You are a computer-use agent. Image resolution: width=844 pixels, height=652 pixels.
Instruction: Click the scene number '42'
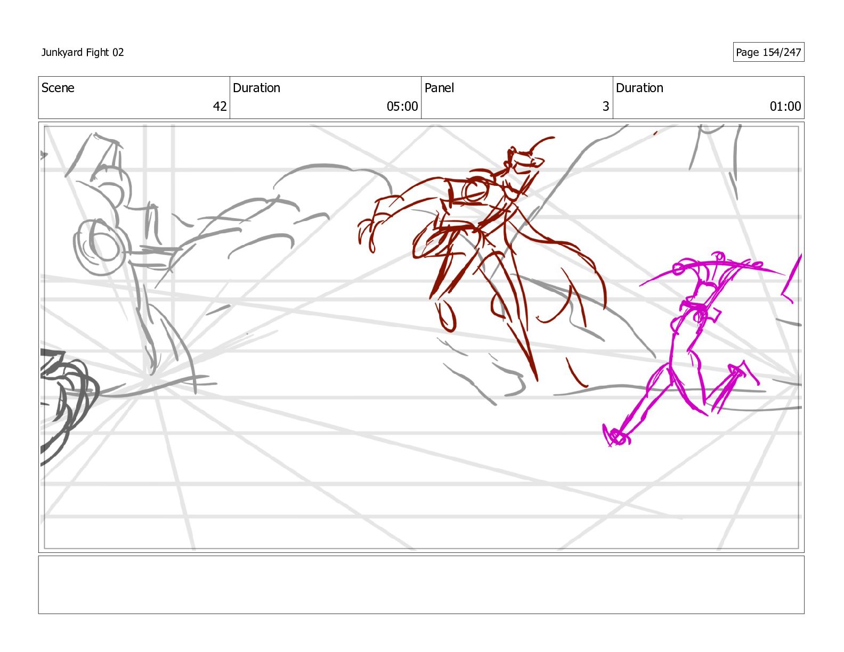pyautogui.click(x=220, y=107)
